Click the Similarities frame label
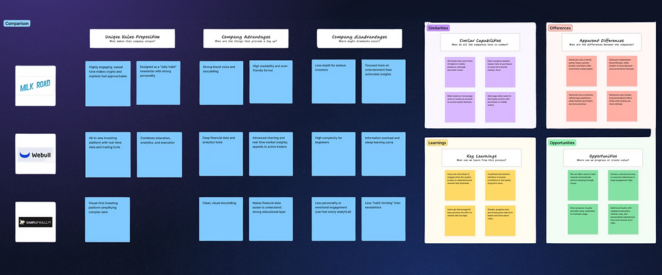Viewport: 662px width, 275px height. tap(438, 28)
